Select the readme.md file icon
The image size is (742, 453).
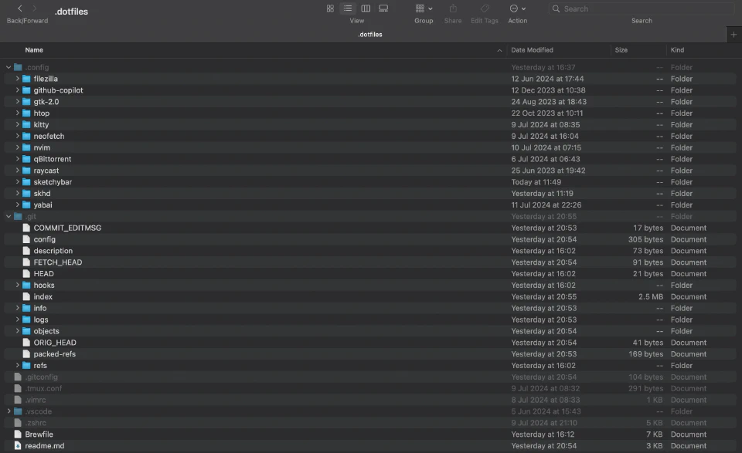(18, 446)
